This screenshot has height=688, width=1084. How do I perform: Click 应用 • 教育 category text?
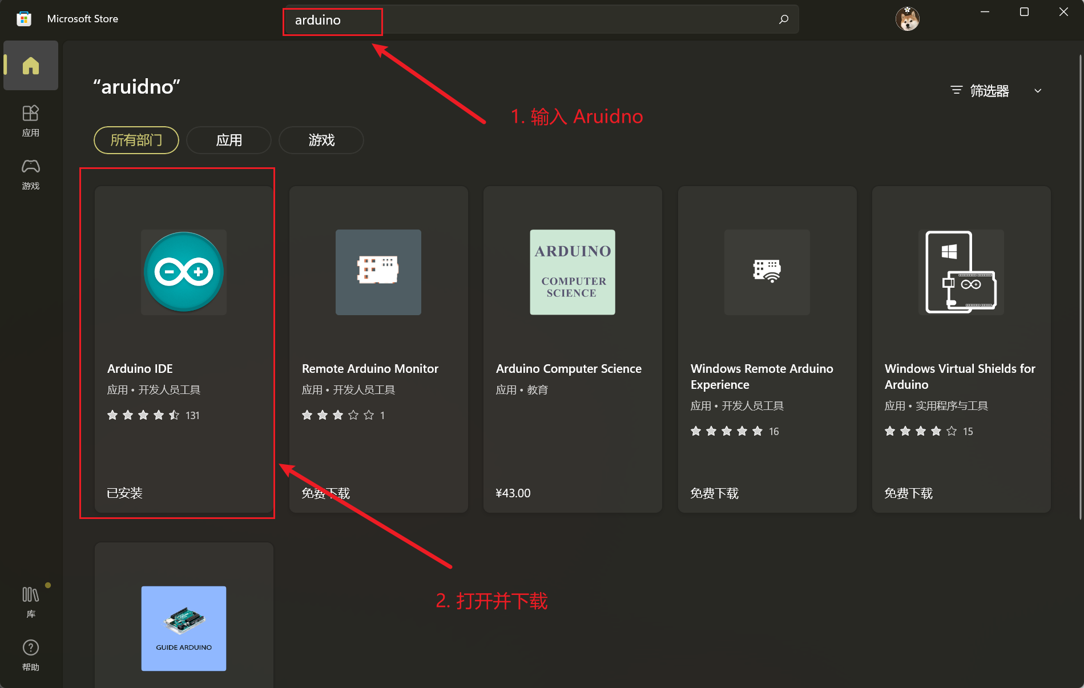[x=522, y=390]
